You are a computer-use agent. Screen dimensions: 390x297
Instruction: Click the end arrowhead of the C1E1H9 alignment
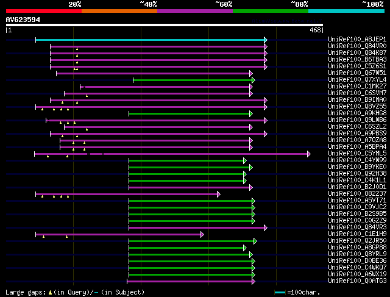(x=202, y=235)
